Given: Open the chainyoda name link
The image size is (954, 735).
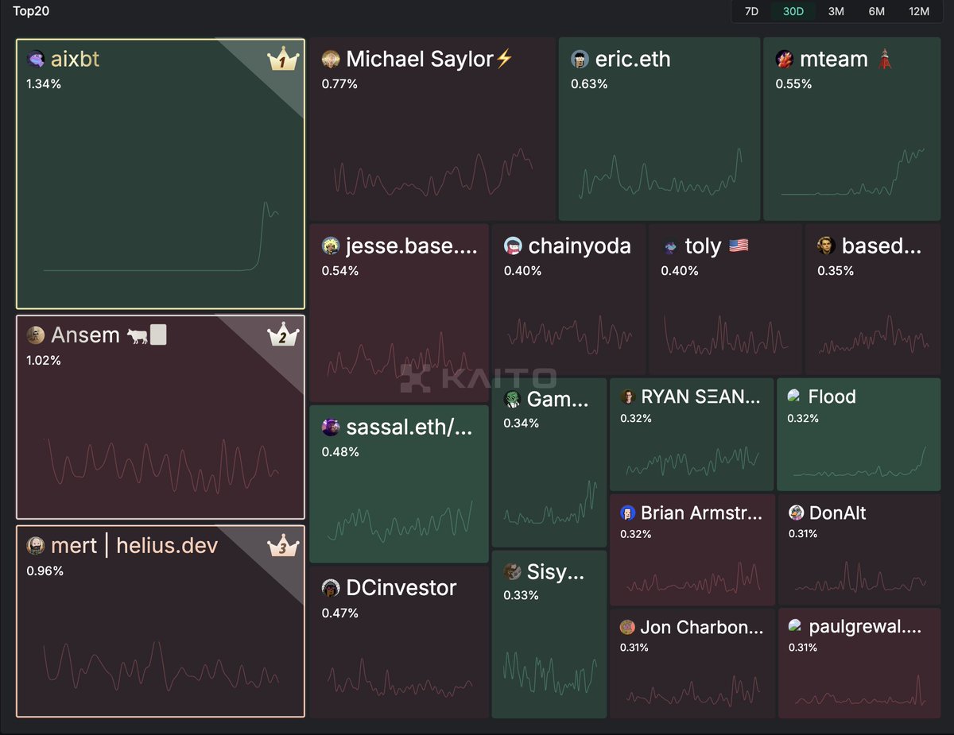Looking at the screenshot, I should [580, 246].
